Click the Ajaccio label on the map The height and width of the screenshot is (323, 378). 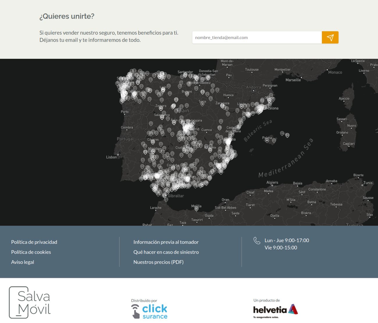click(x=344, y=99)
